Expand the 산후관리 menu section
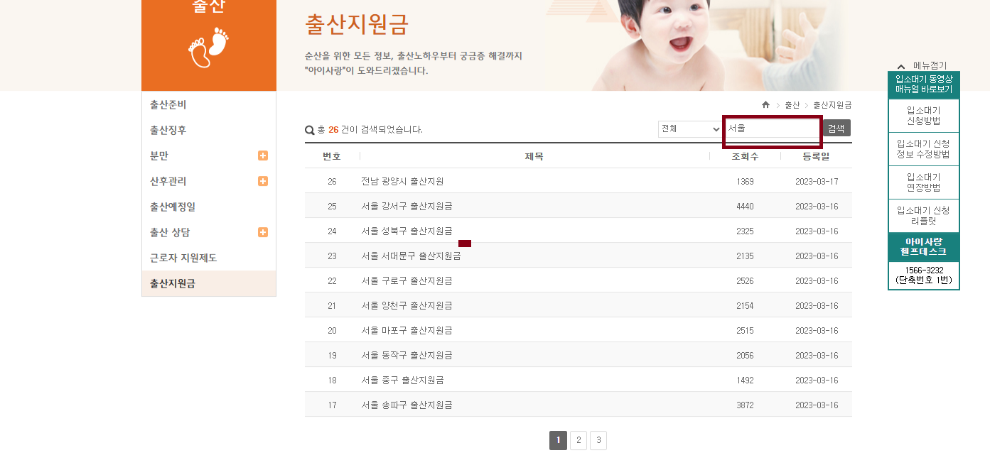Image resolution: width=990 pixels, height=465 pixels. point(262,181)
